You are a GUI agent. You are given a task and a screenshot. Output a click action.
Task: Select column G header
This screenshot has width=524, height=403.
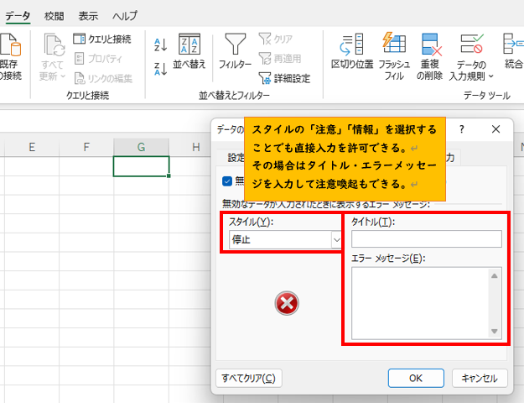click(141, 147)
